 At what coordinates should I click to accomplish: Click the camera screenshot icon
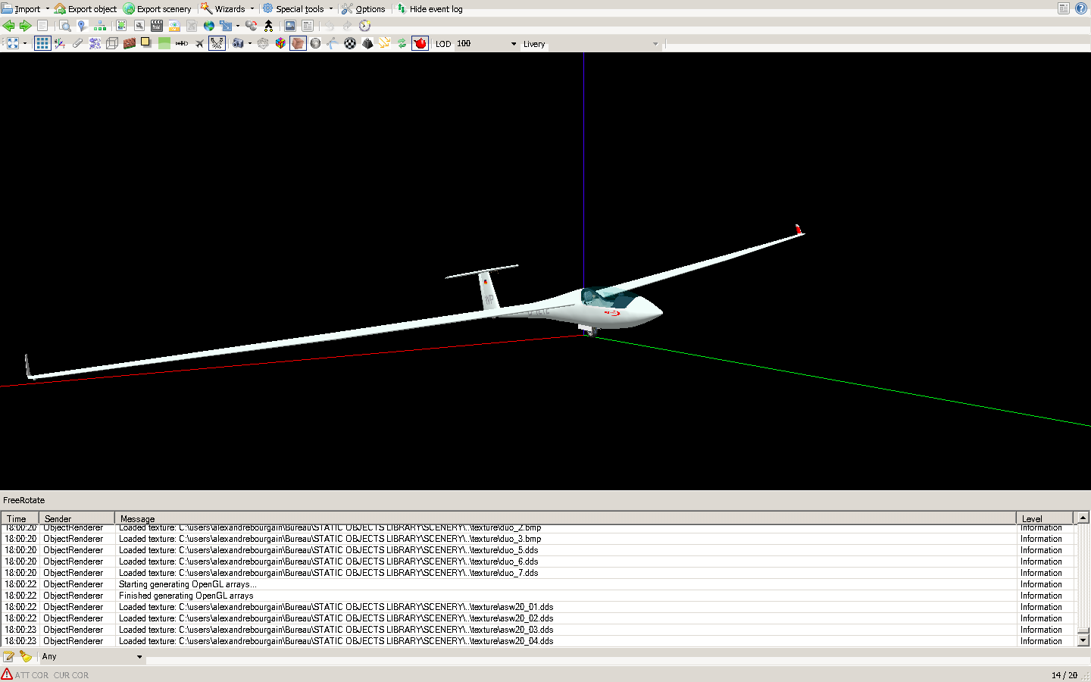click(x=238, y=43)
